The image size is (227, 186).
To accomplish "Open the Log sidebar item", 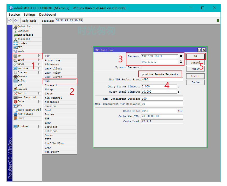I will click(x=27, y=85).
